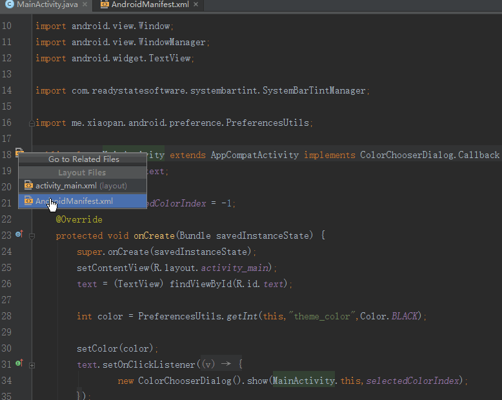Image resolution: width=502 pixels, height=400 pixels.
Task: Collapse the imports fold marker on line 16
Action: (32, 123)
